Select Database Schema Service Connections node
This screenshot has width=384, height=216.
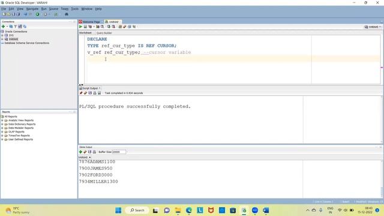point(27,43)
